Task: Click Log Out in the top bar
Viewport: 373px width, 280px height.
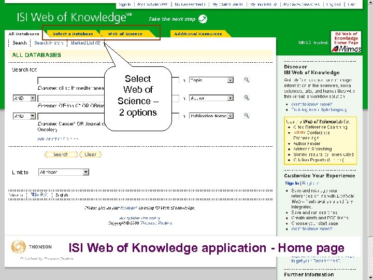Action: tap(334, 4)
